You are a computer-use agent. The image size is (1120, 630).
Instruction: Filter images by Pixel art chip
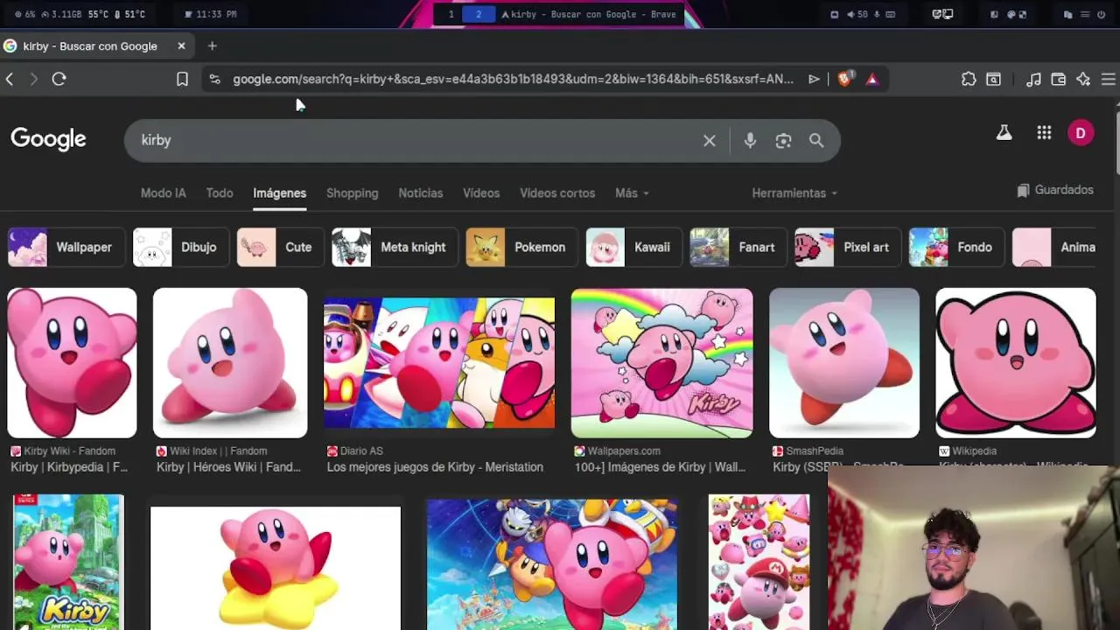click(846, 248)
